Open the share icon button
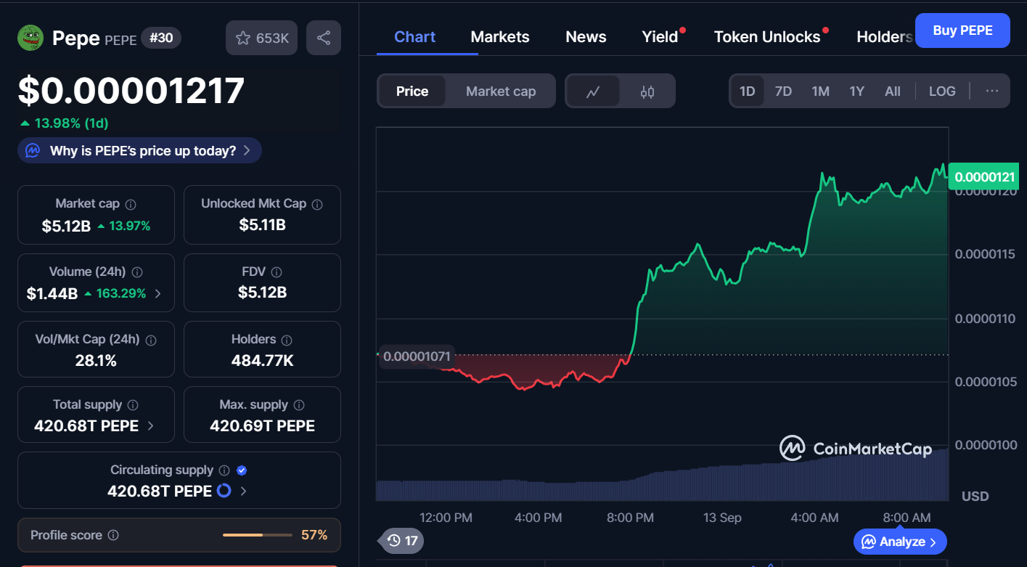This screenshot has height=567, width=1027. tap(324, 38)
